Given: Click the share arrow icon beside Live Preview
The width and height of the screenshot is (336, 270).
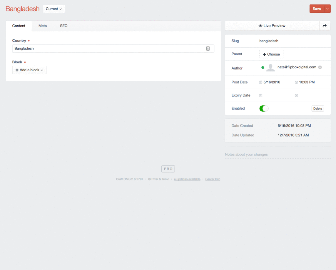Looking at the screenshot, I should [x=325, y=26].
